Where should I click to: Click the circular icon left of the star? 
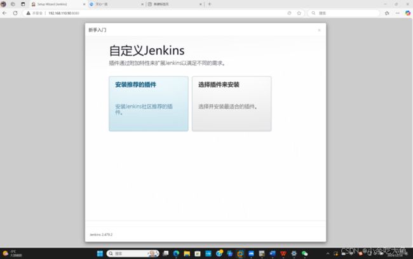pos(289,13)
